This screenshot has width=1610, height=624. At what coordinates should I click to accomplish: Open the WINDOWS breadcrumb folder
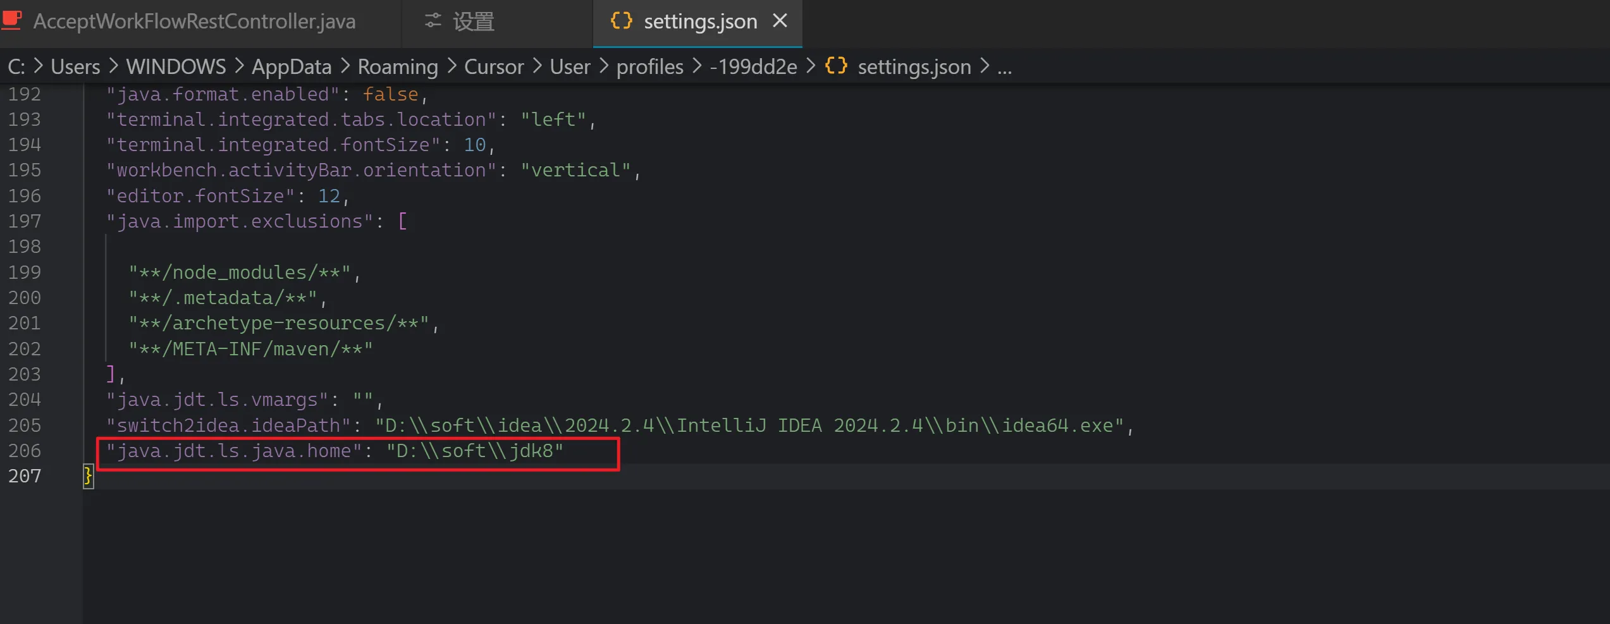[x=176, y=66]
